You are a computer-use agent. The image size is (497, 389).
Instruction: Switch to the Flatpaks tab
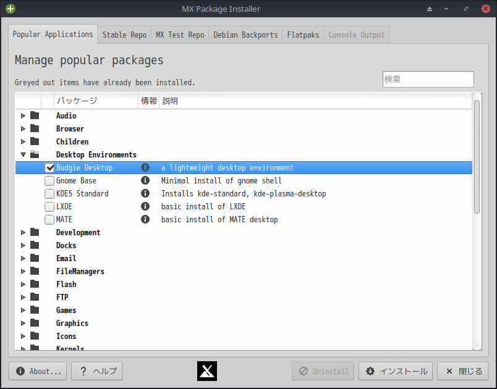tap(303, 35)
